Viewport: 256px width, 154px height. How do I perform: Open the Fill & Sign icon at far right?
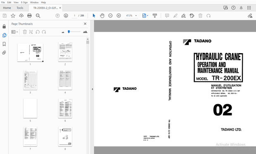click(250, 16)
